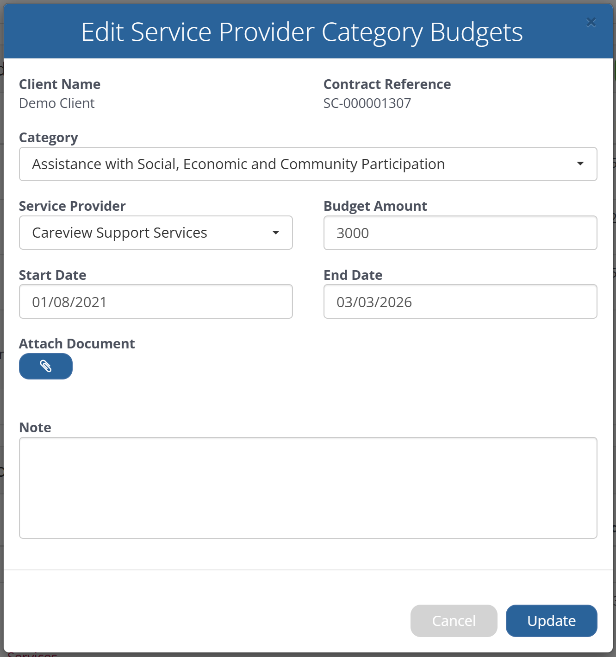Image resolution: width=616 pixels, height=657 pixels.
Task: Click the Start Date label
Action: (52, 275)
